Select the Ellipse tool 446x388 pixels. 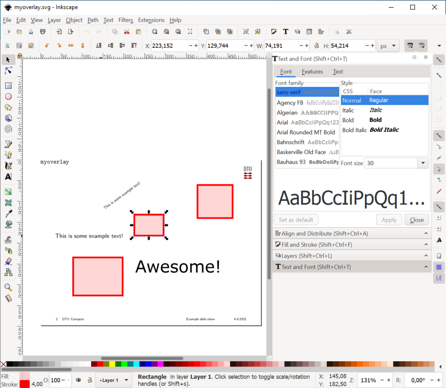[8, 96]
